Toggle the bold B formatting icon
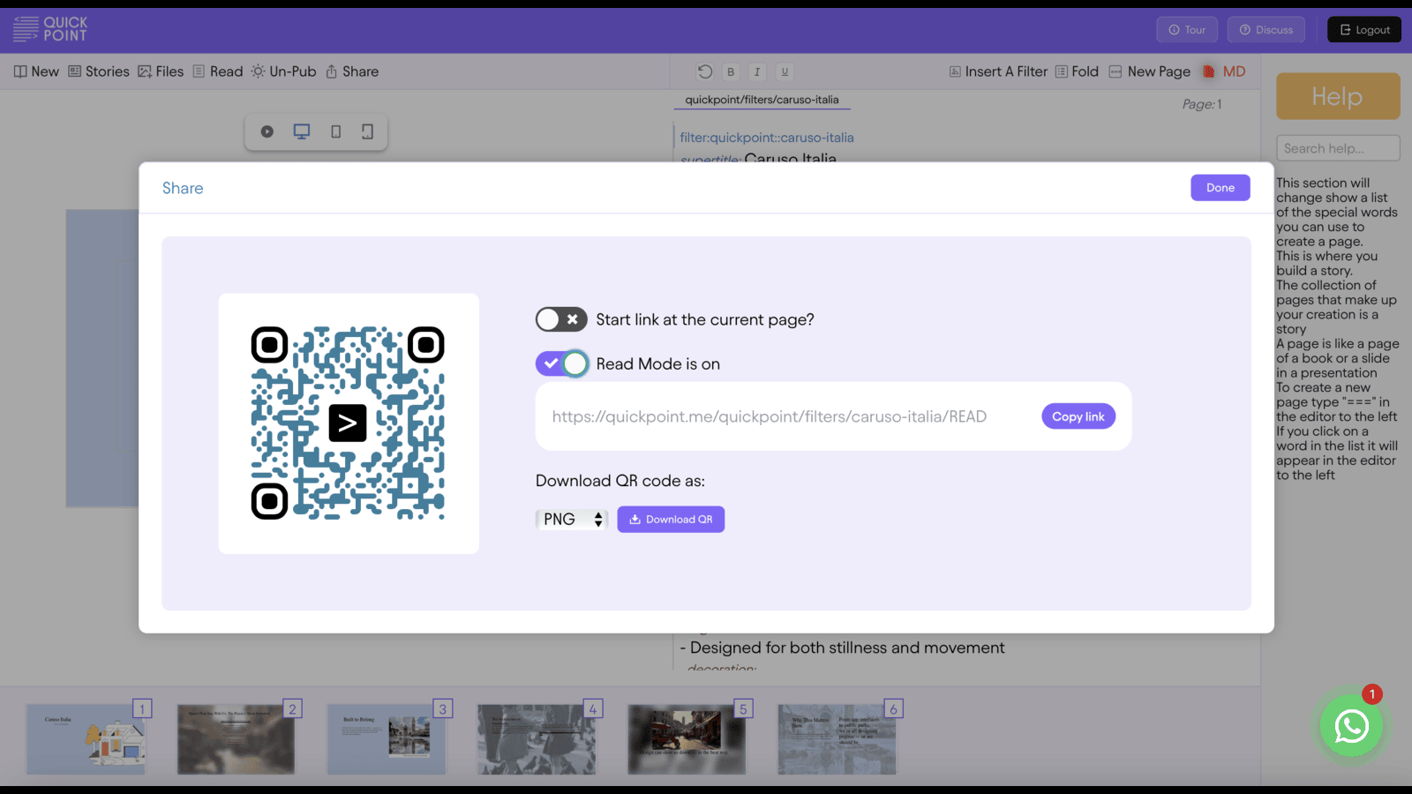The image size is (1412, 794). click(731, 71)
